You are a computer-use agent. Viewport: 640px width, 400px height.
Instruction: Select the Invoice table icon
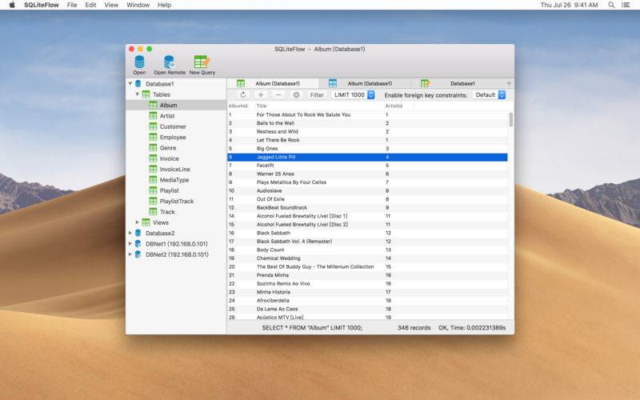point(153,158)
